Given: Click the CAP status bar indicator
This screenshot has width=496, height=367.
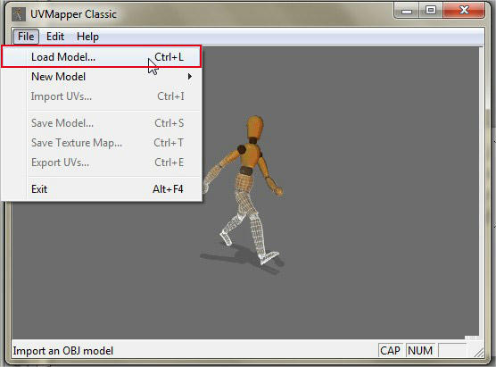Looking at the screenshot, I should pyautogui.click(x=391, y=351).
